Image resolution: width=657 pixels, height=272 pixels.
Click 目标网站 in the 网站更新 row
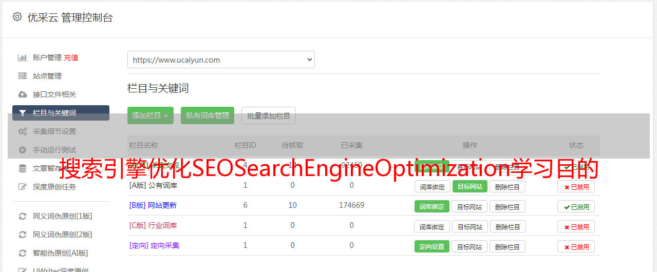[x=470, y=207]
